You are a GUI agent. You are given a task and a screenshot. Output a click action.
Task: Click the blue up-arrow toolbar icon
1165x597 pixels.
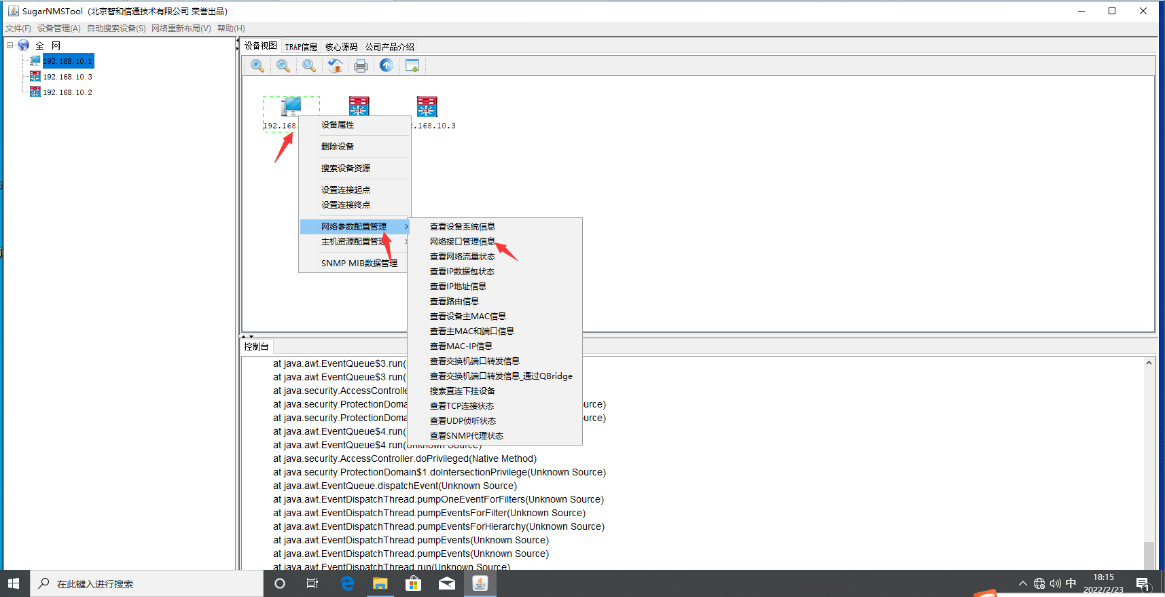[387, 65]
